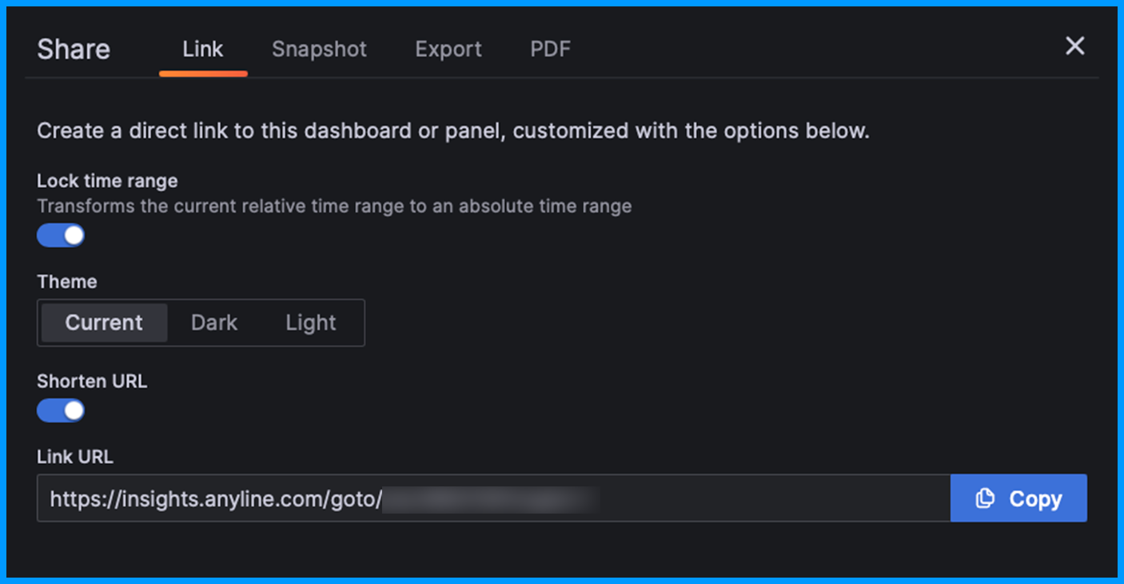The height and width of the screenshot is (584, 1124).
Task: Choose the Dark theme option
Action: click(214, 322)
